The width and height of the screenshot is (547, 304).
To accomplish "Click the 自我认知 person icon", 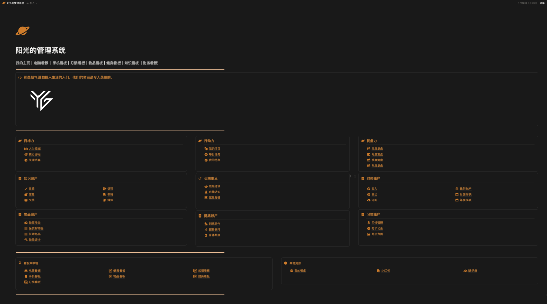I will (x=206, y=192).
